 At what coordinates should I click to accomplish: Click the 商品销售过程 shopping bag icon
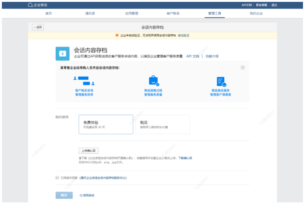[x=154, y=81]
